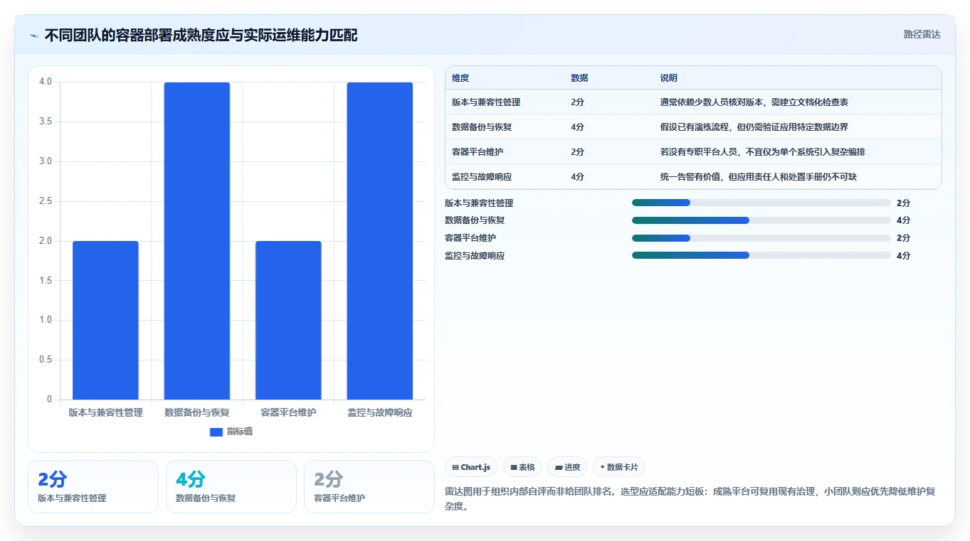Viewport: 970px width, 541px height.
Task: Click the 维度 column header
Action: (x=460, y=78)
